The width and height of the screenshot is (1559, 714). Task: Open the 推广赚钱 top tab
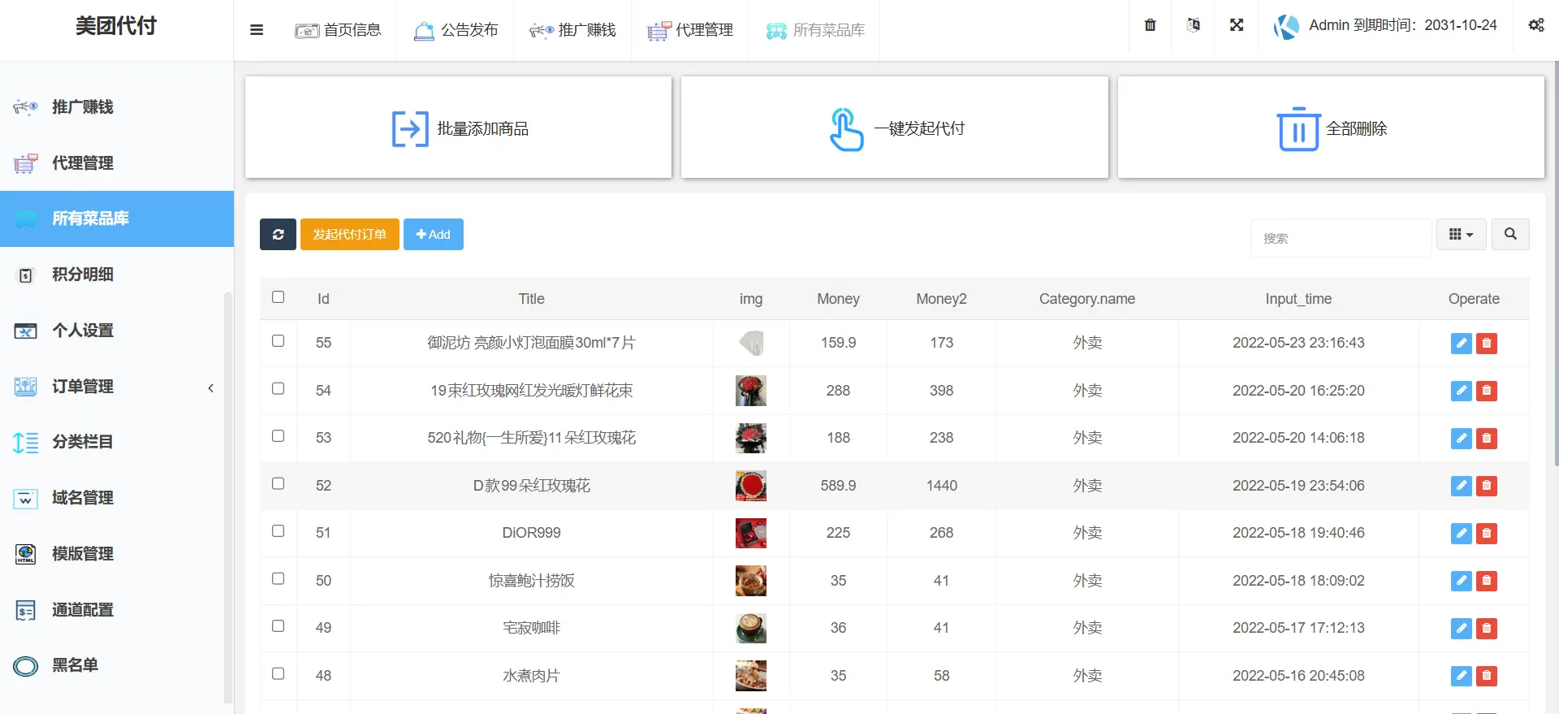[572, 30]
